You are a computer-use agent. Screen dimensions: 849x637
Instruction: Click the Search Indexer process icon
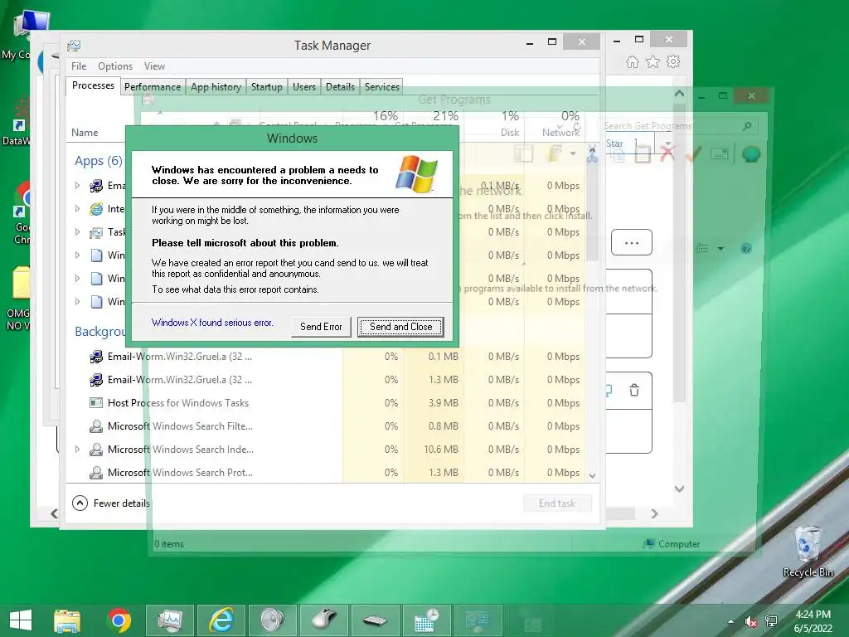96,449
